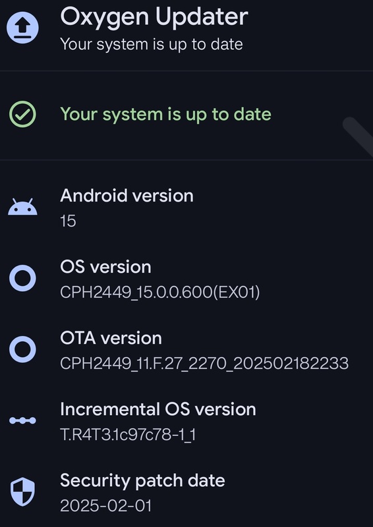Click the Android version label
The height and width of the screenshot is (527, 373).
click(127, 195)
